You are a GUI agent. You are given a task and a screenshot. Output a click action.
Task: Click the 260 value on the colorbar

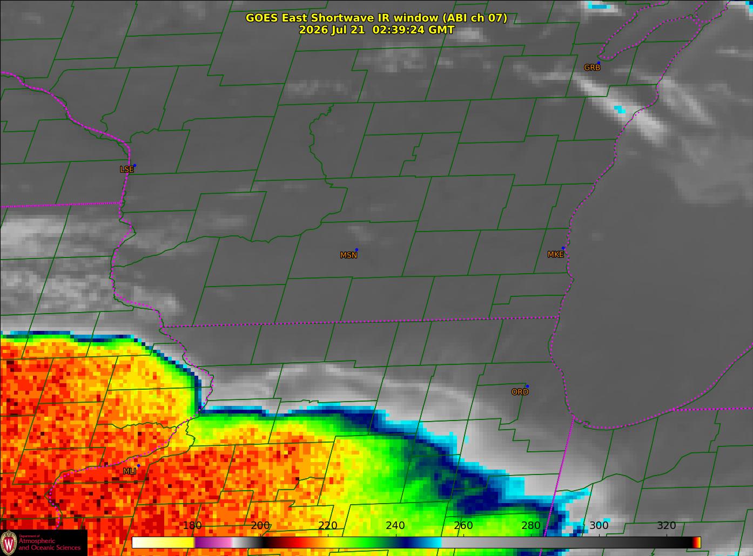(463, 525)
